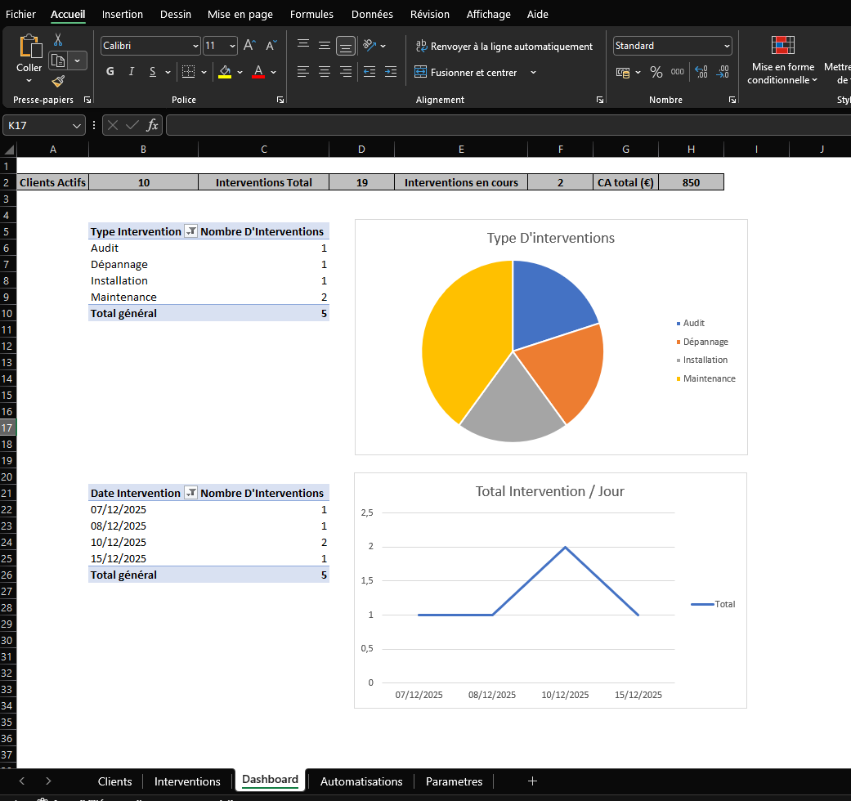Image resolution: width=851 pixels, height=801 pixels.
Task: Click the increase font size icon
Action: click(x=248, y=45)
